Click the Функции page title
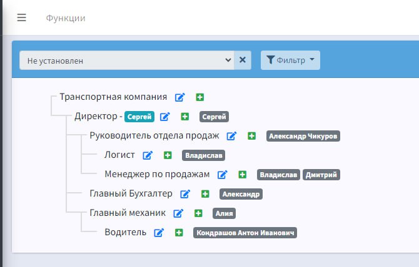Screen dimensions: 419x267 (x=66, y=18)
